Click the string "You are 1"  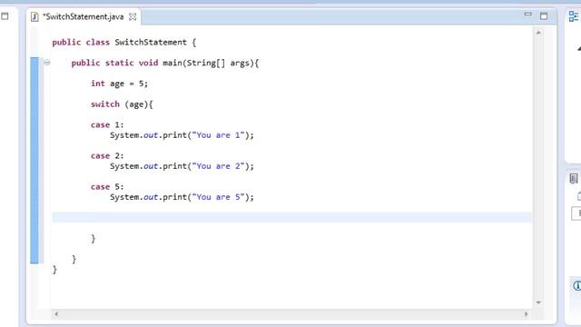click(x=218, y=135)
